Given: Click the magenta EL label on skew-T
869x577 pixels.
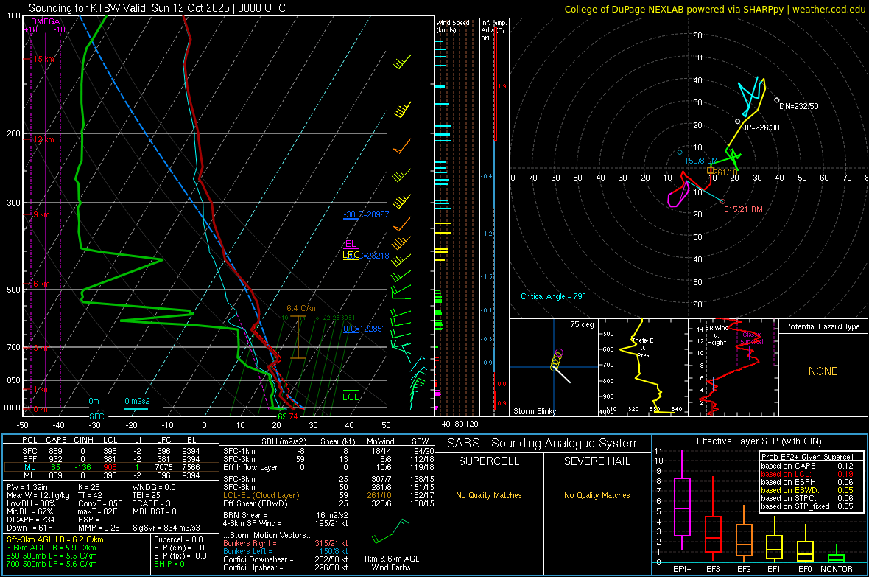Looking at the screenshot, I should click(x=351, y=244).
